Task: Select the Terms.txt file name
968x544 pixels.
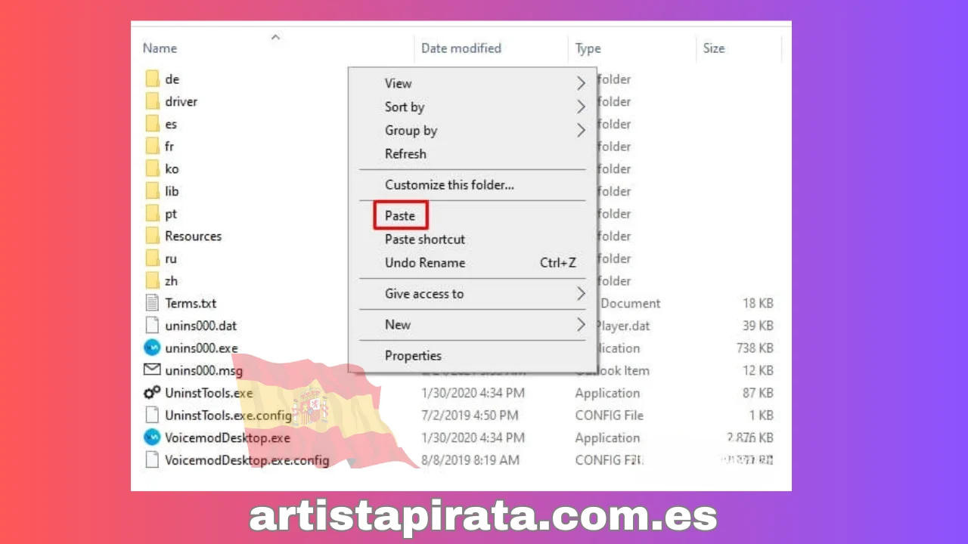Action: coord(191,303)
